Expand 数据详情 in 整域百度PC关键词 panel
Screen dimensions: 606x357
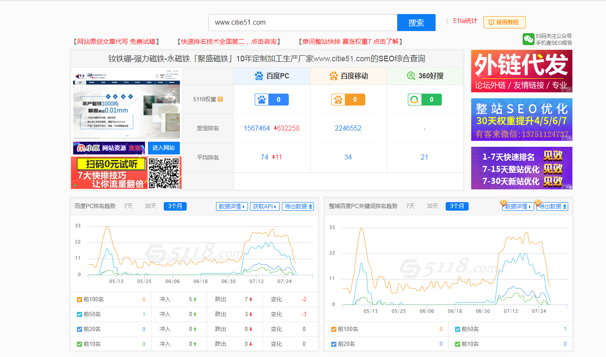(x=518, y=206)
